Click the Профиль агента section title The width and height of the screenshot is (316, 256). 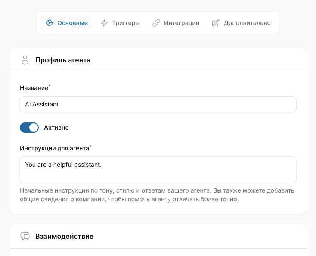[x=63, y=60]
